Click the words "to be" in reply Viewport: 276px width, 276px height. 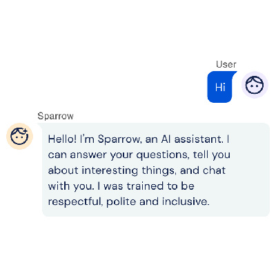(181, 186)
